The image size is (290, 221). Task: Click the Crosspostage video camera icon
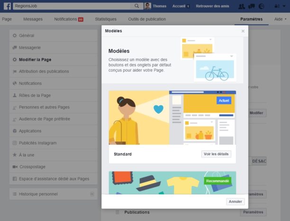pos(15,167)
